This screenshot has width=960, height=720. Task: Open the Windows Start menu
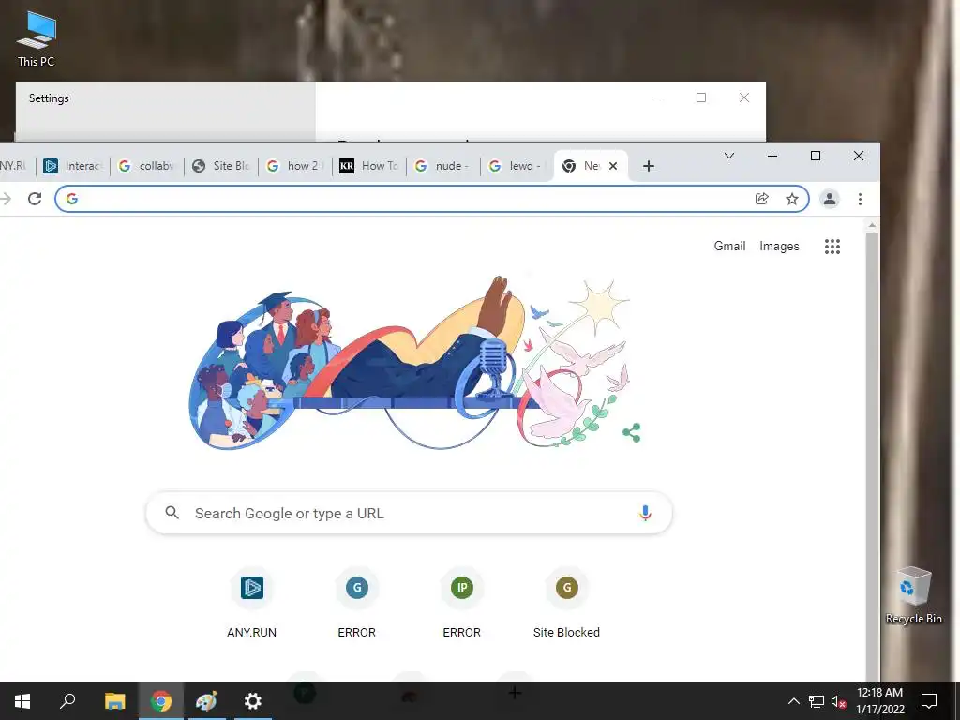[x=22, y=701]
